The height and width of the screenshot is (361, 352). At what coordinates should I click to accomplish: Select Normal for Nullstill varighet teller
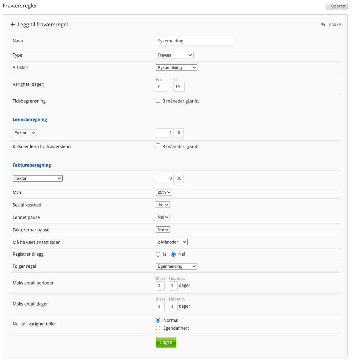[158, 320]
